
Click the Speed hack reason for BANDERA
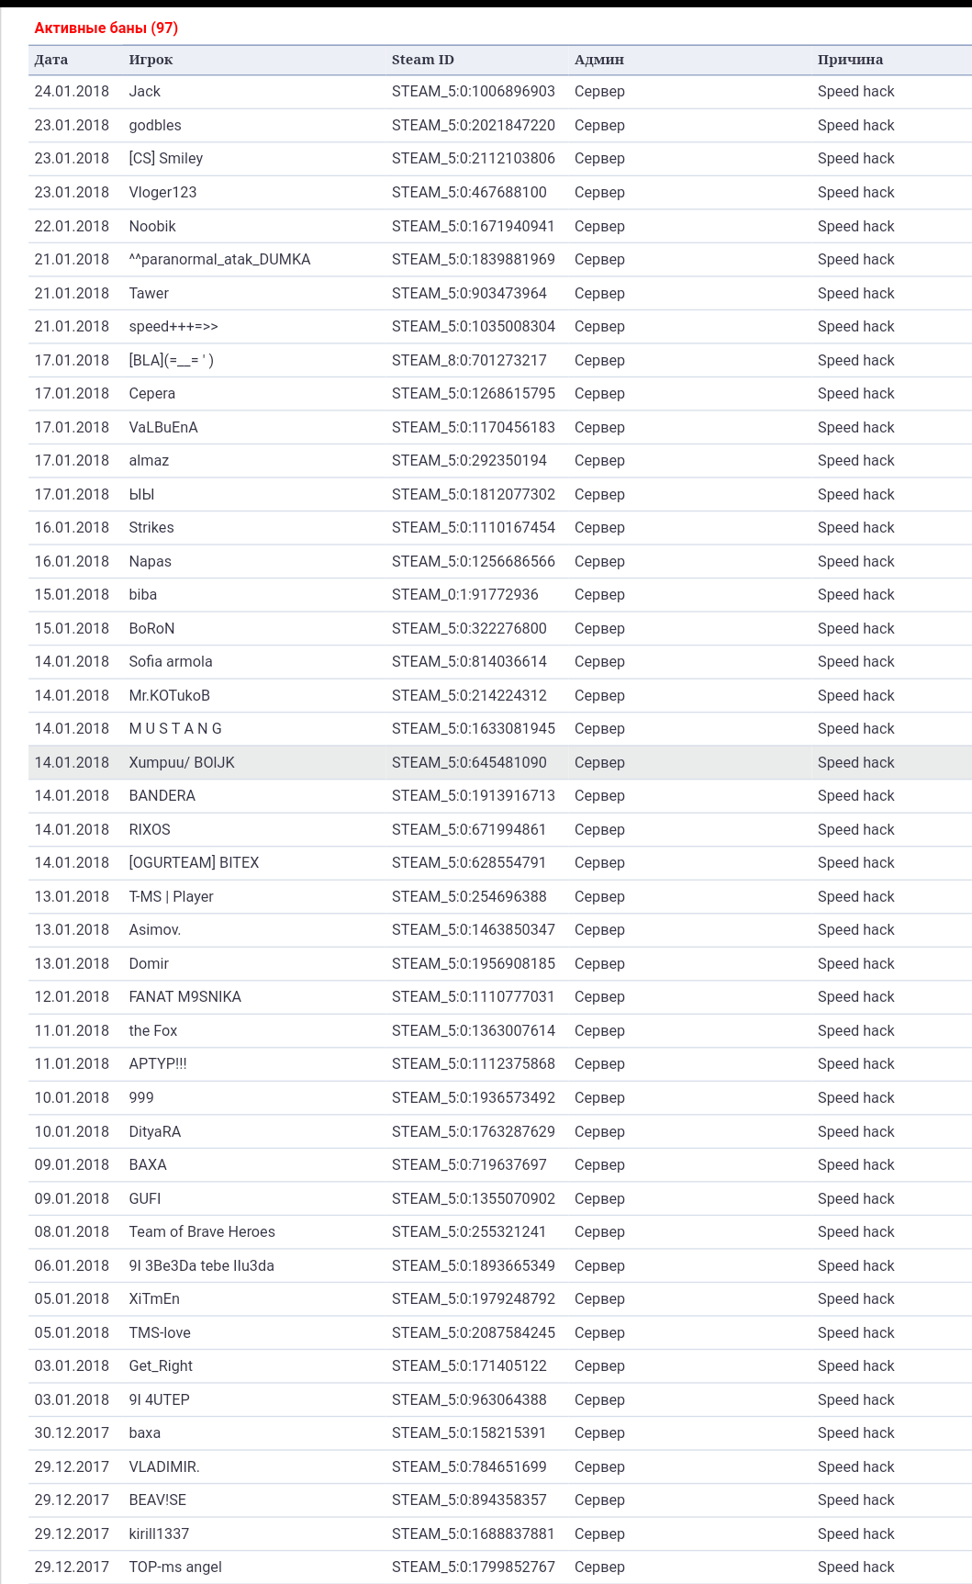pyautogui.click(x=855, y=795)
